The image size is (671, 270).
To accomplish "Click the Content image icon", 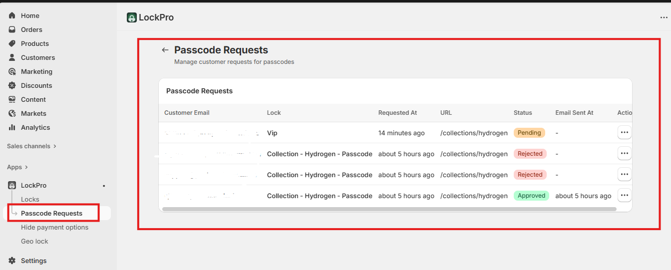I will pos(12,99).
